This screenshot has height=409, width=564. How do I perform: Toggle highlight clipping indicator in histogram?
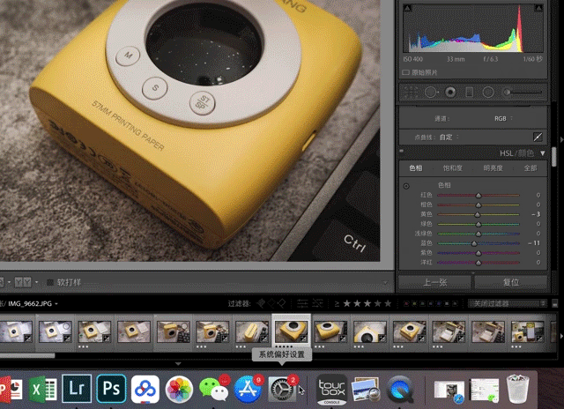click(538, 8)
